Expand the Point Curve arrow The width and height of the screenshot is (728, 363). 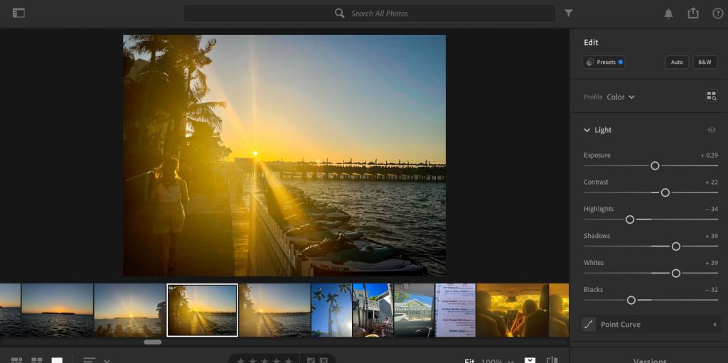point(714,325)
